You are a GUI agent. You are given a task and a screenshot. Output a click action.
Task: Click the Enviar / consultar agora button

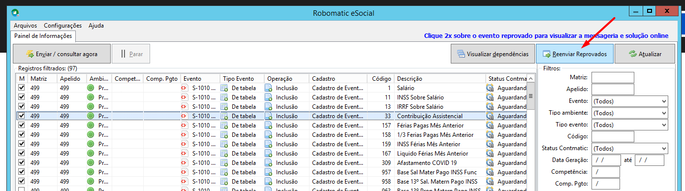coord(61,54)
